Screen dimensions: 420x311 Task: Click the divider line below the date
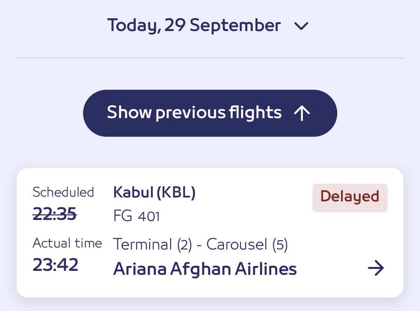tap(210, 58)
